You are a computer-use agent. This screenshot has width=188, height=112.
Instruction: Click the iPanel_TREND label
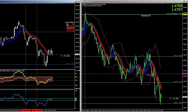coord(69,22)
